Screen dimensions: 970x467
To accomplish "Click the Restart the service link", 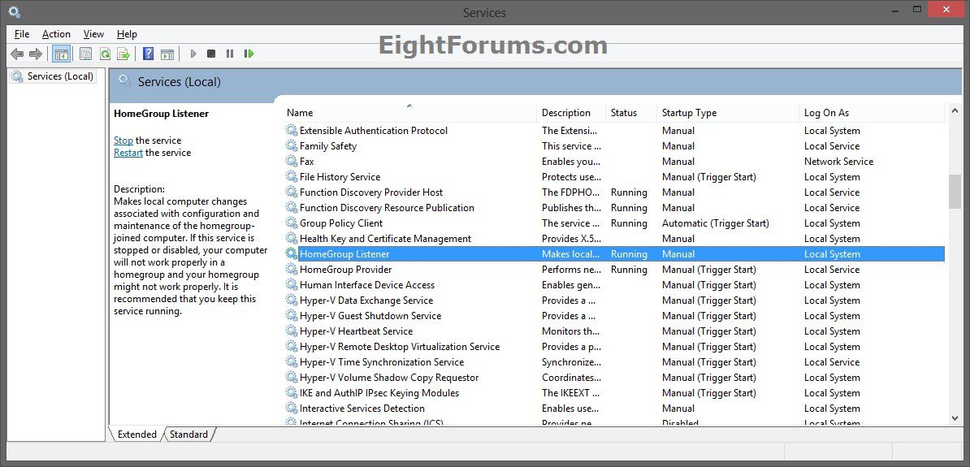I will pyautogui.click(x=128, y=153).
